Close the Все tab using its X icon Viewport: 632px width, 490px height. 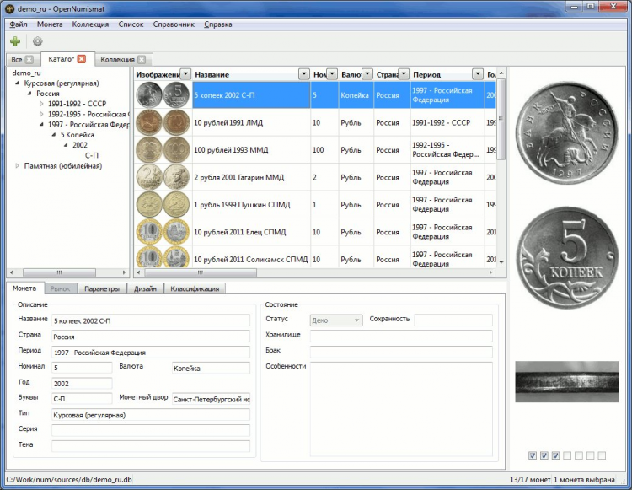29,60
